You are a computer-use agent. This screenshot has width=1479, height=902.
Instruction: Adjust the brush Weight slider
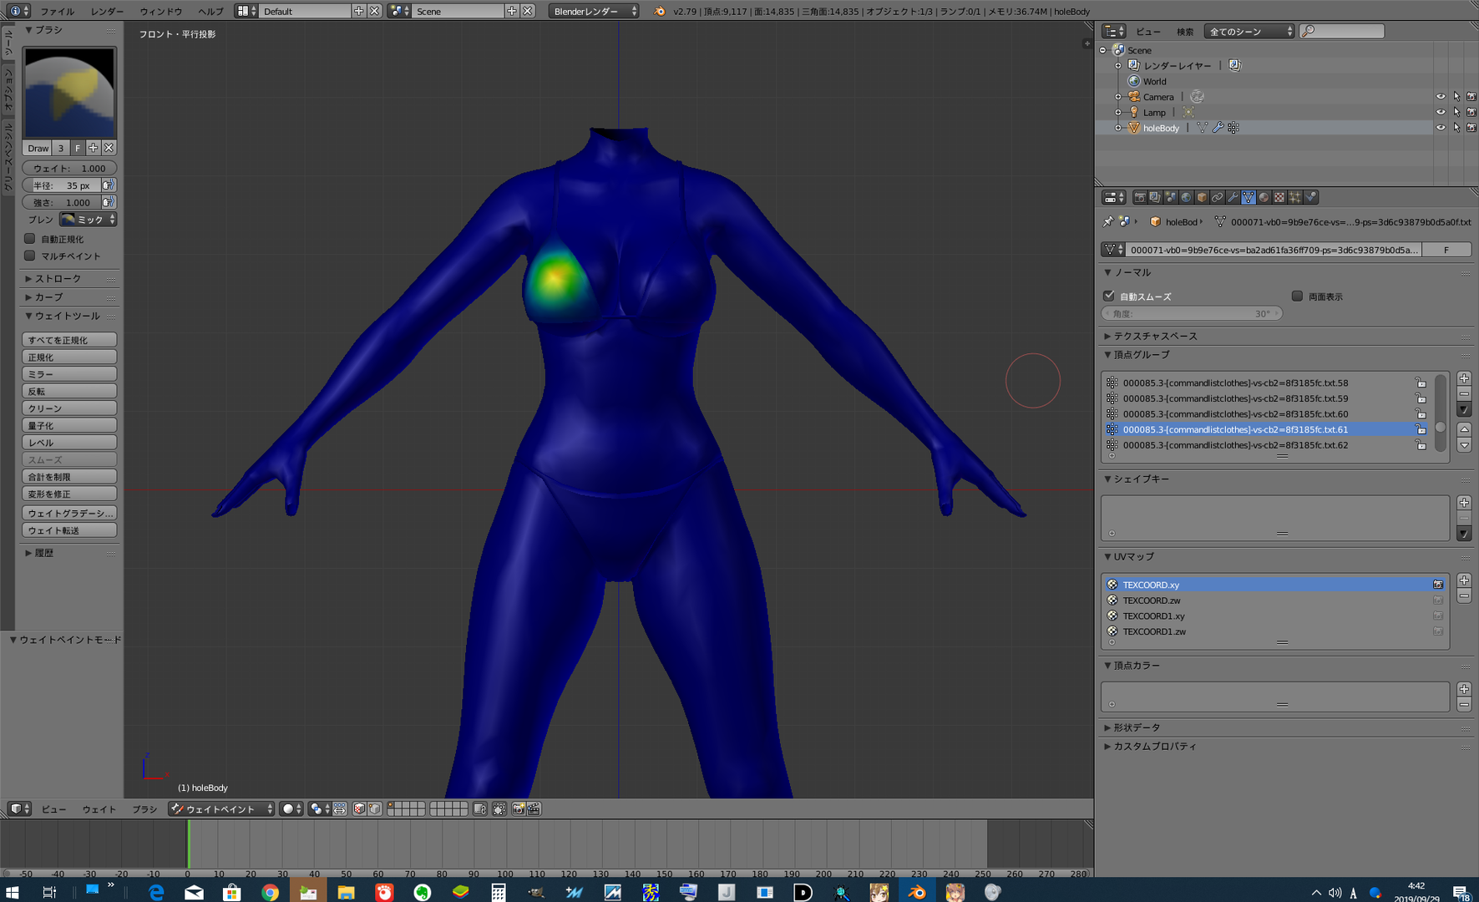(x=69, y=169)
